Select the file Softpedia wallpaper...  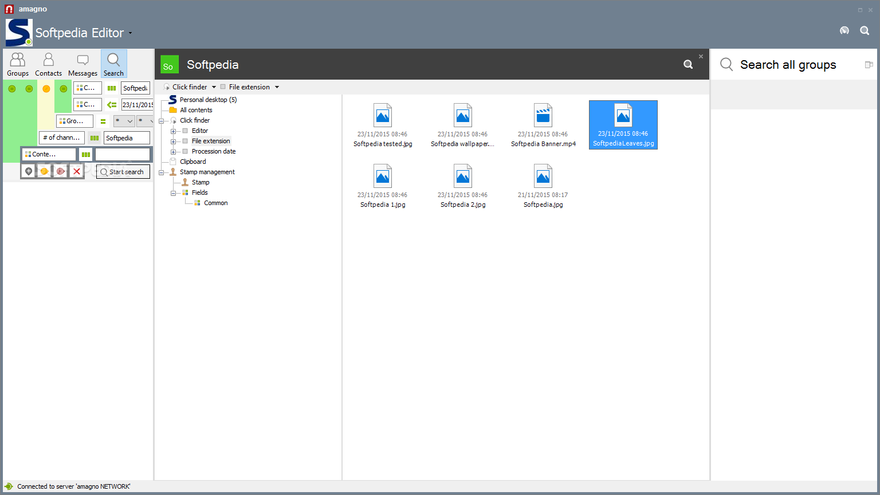(462, 125)
